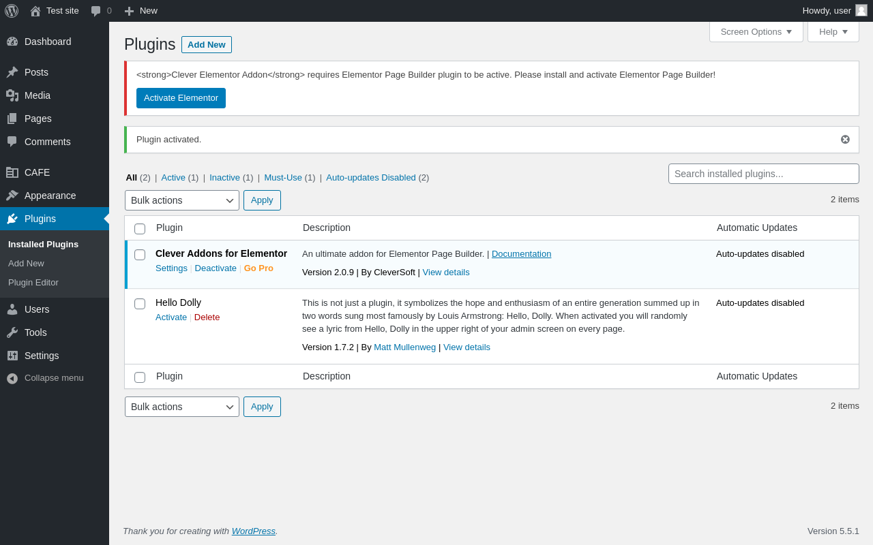Screen dimensions: 873x545
Task: Check the Clever Addons for Elementor checkbox
Action: click(140, 255)
